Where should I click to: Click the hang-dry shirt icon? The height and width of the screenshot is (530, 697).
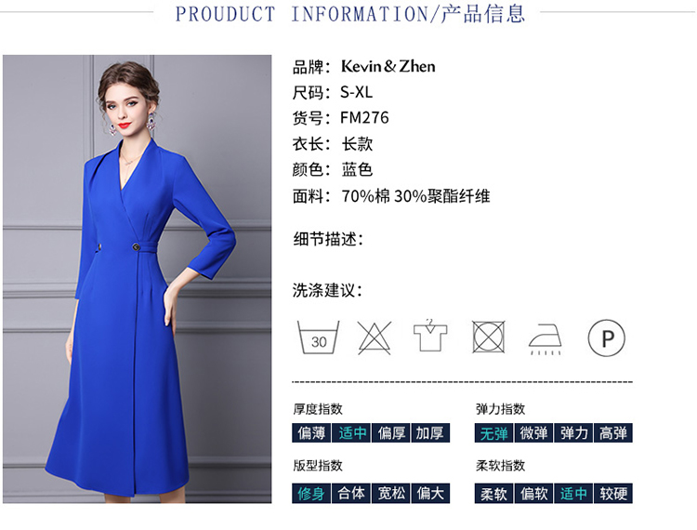tap(430, 336)
